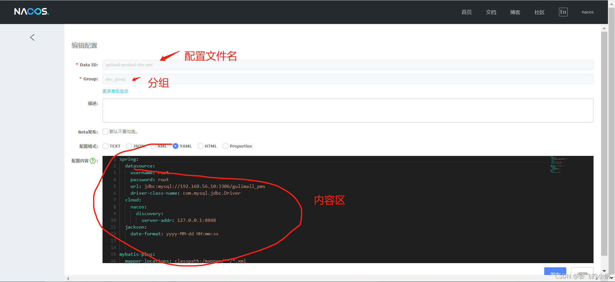Click into the 描述 text area

point(348,110)
